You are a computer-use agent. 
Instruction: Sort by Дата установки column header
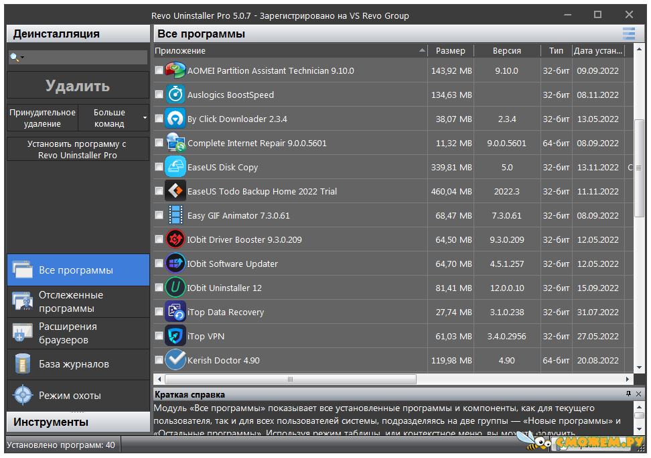point(598,51)
